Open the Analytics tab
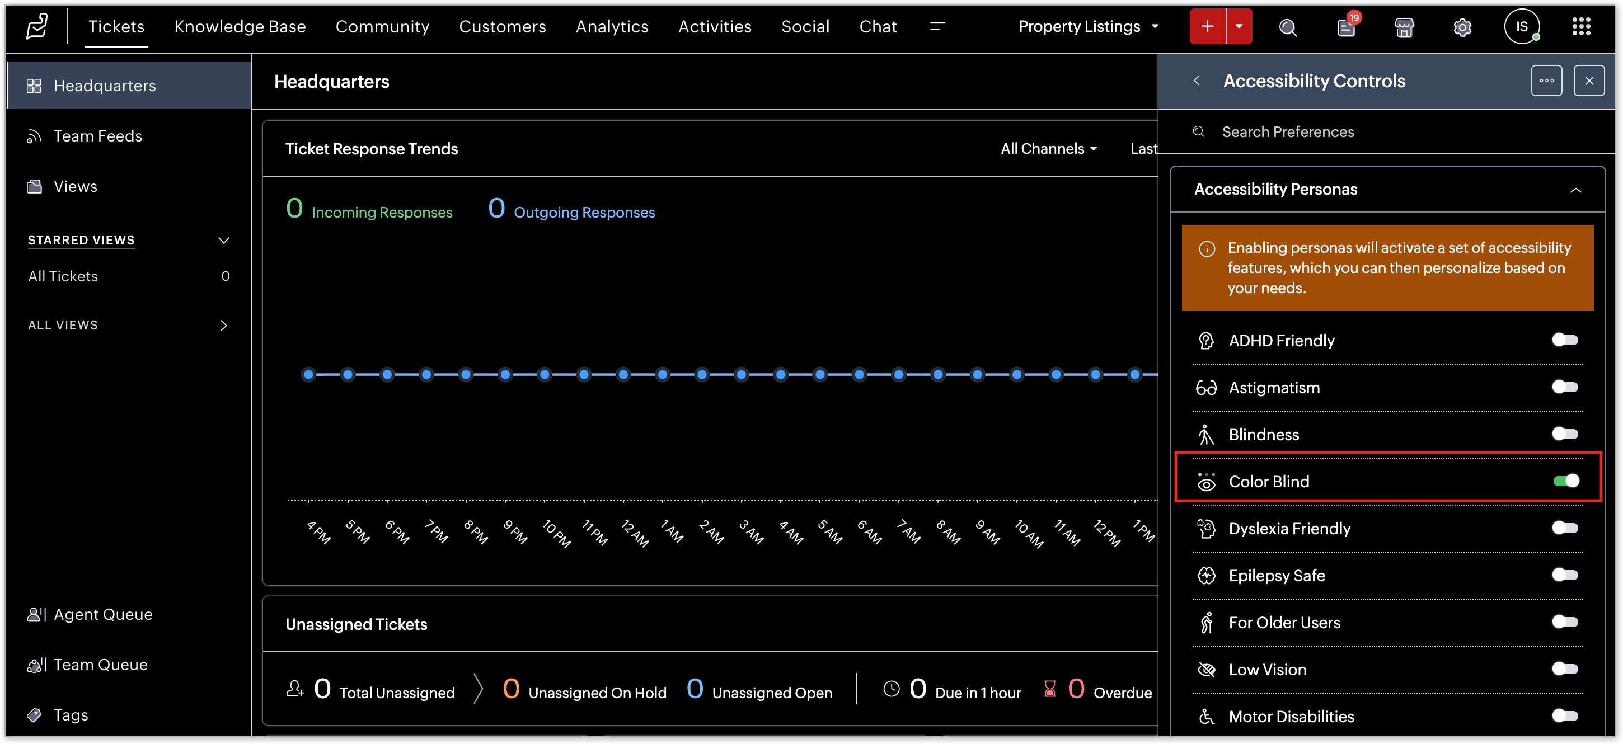 pos(611,26)
